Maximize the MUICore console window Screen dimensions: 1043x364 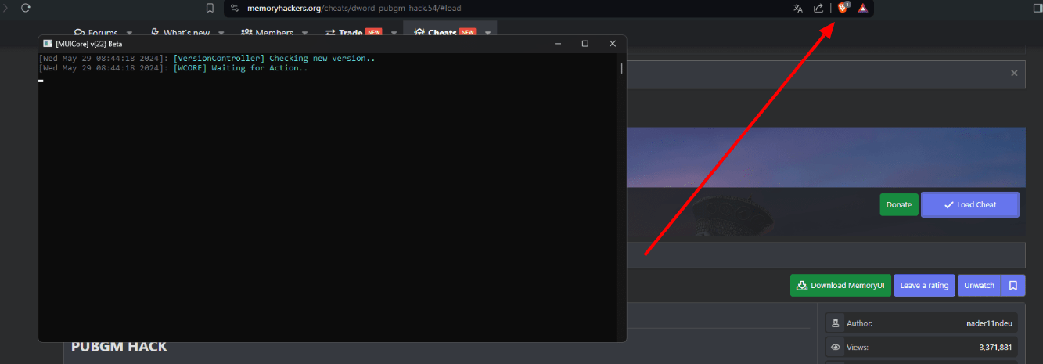pos(584,44)
